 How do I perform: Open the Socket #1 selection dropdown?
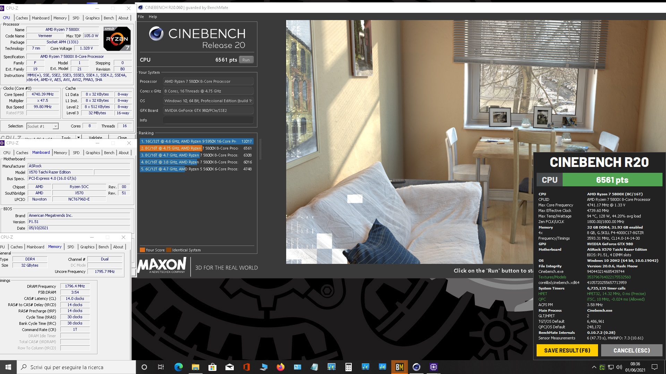43,126
